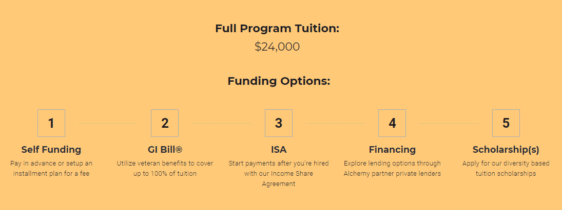Click the number 5 step box

(x=506, y=123)
